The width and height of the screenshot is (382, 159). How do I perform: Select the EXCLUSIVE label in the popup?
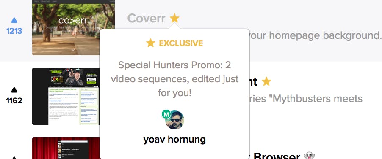(x=181, y=43)
